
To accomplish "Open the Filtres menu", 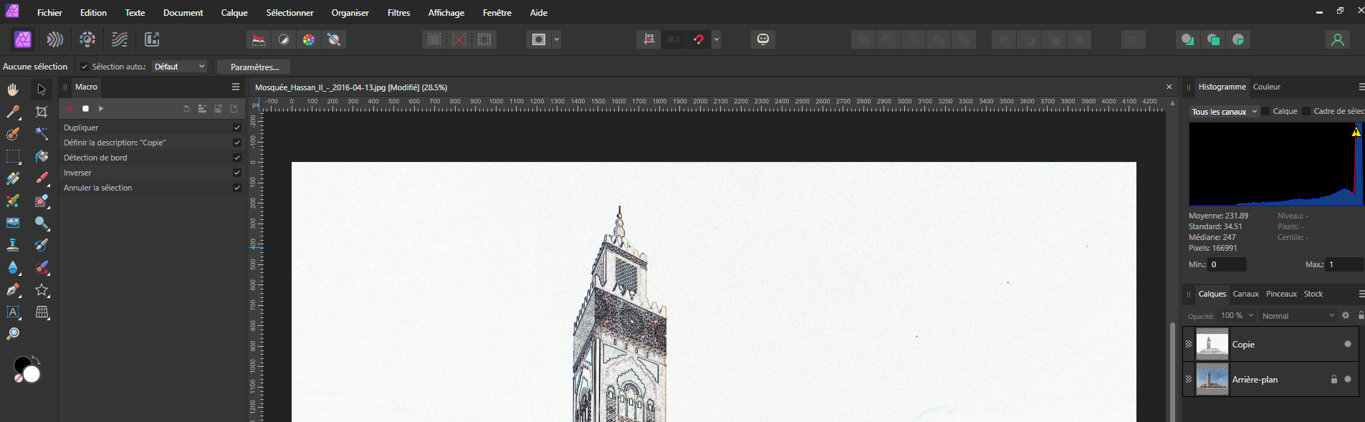I will pos(398,13).
